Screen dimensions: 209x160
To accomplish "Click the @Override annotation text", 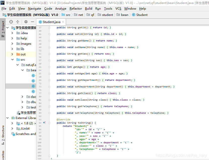I will (x=64, y=120).
